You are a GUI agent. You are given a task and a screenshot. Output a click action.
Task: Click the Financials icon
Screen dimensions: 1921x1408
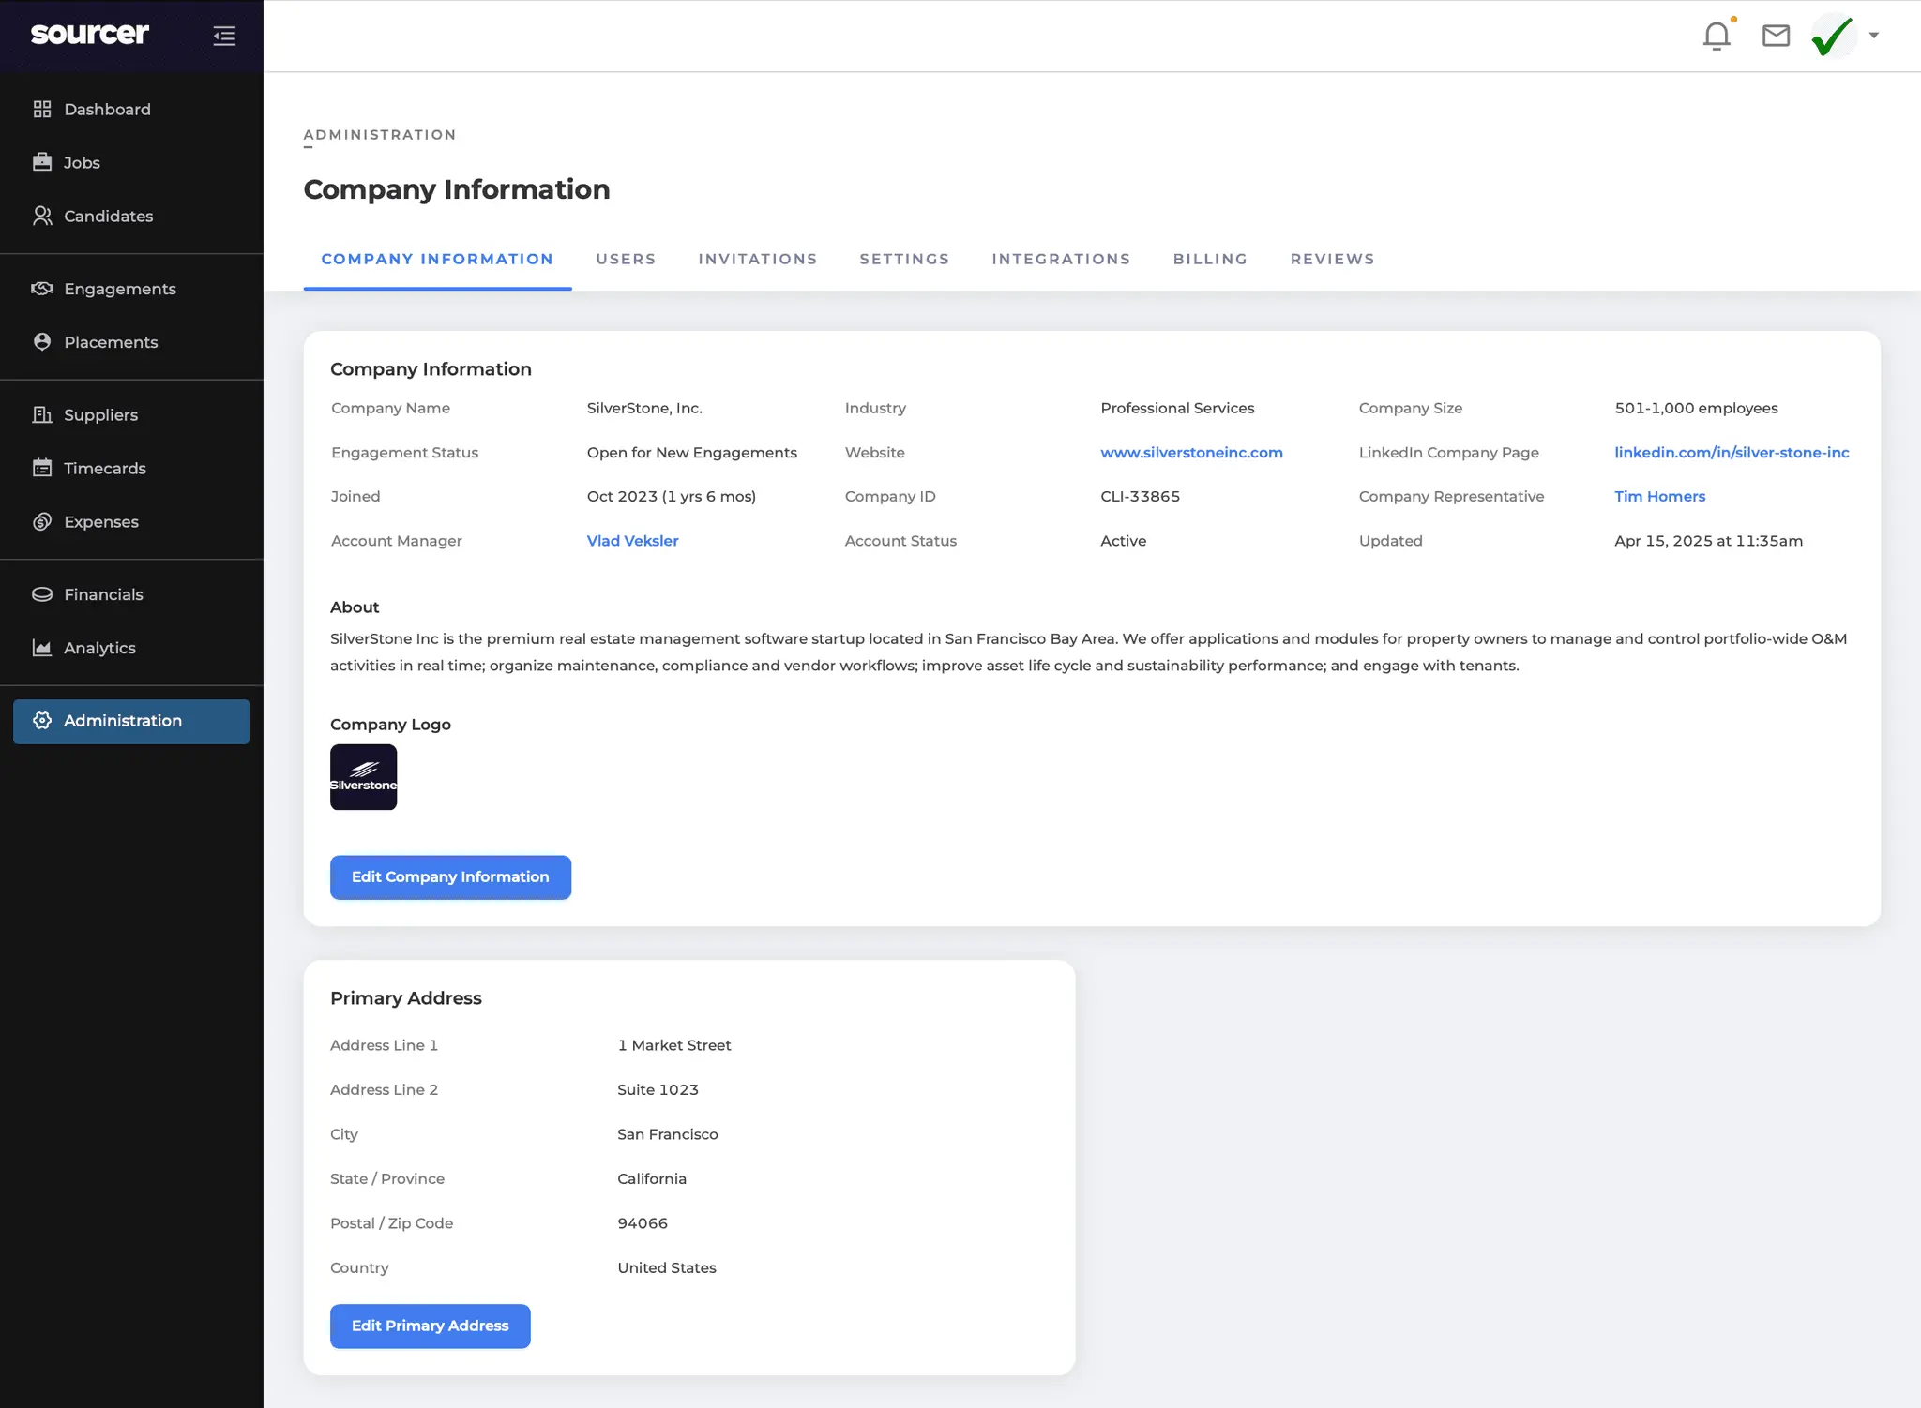(x=42, y=594)
